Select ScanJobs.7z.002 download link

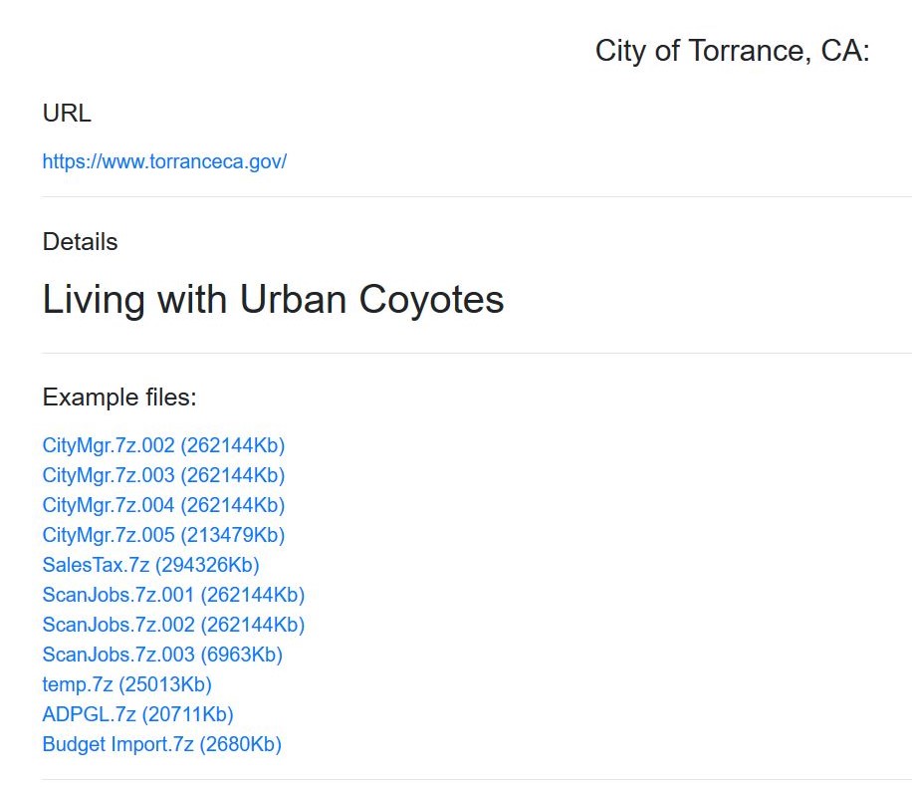[173, 625]
